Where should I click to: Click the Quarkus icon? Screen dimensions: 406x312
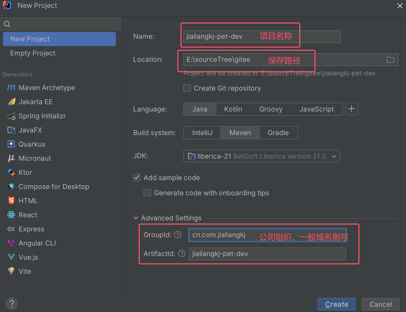(11, 144)
